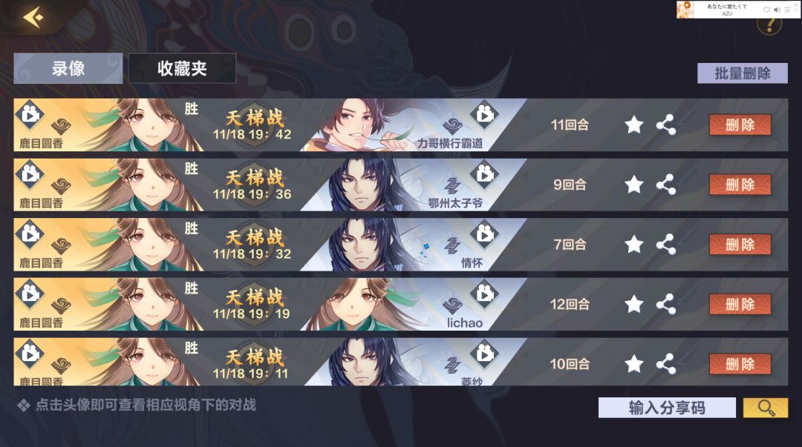This screenshot has width=802, height=447.
Task: Share the 12回合 replay with lichao
Action: tap(666, 304)
